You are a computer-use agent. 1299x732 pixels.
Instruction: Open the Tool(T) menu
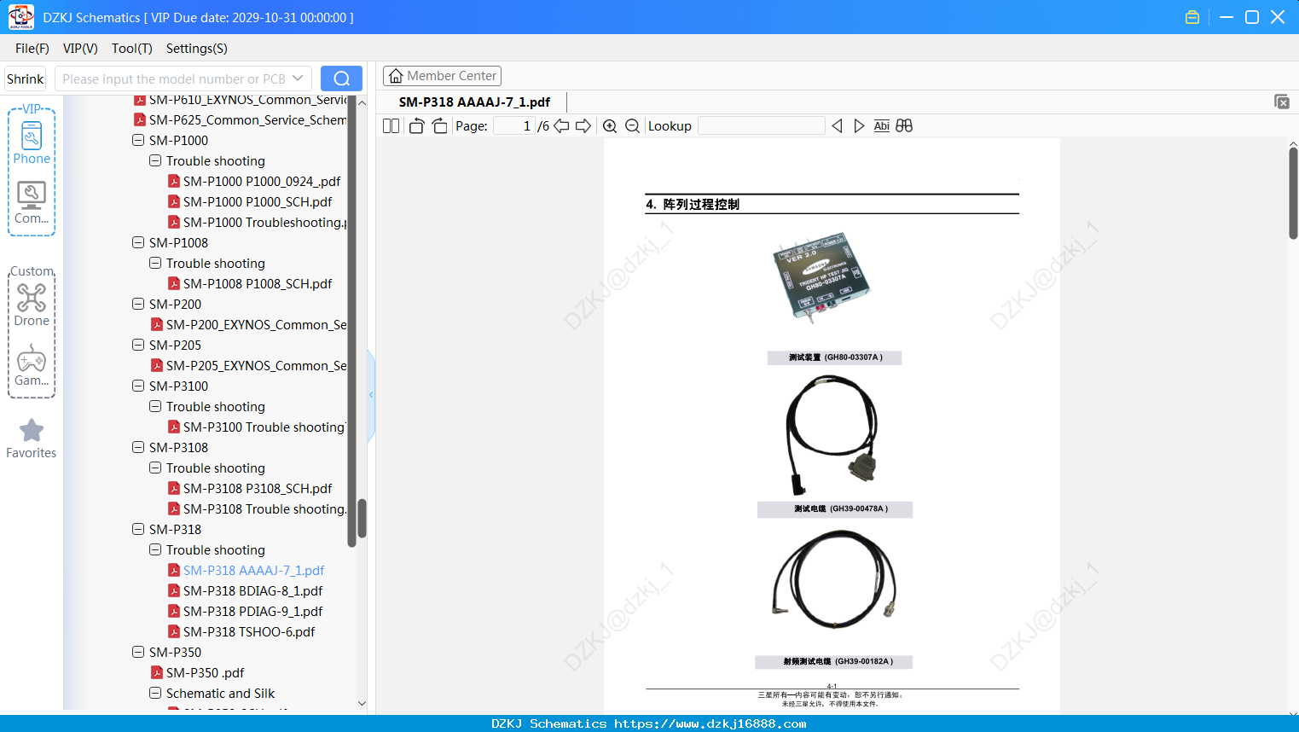click(132, 49)
